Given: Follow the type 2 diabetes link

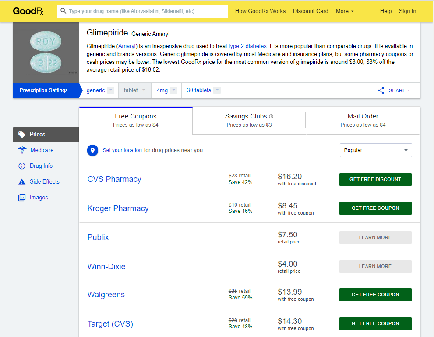Looking at the screenshot, I should click(247, 46).
